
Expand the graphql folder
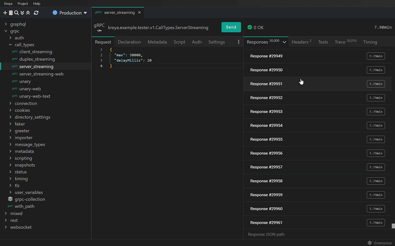click(x=6, y=24)
